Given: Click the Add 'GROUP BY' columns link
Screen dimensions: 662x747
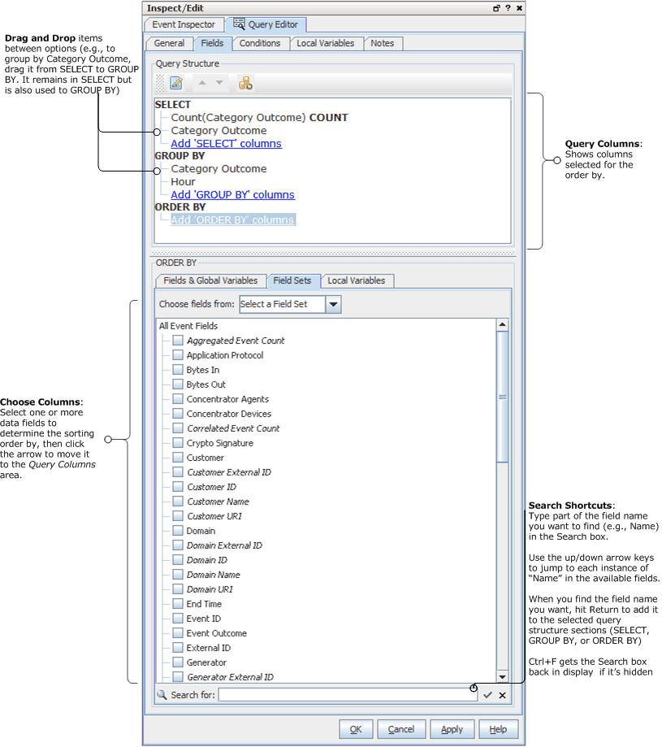Looking at the screenshot, I should (232, 194).
